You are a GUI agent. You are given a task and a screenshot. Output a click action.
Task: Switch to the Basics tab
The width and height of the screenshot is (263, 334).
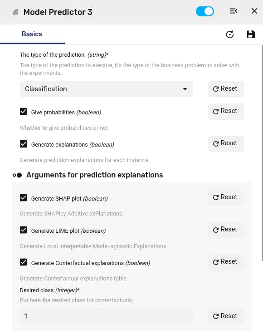pos(32,34)
